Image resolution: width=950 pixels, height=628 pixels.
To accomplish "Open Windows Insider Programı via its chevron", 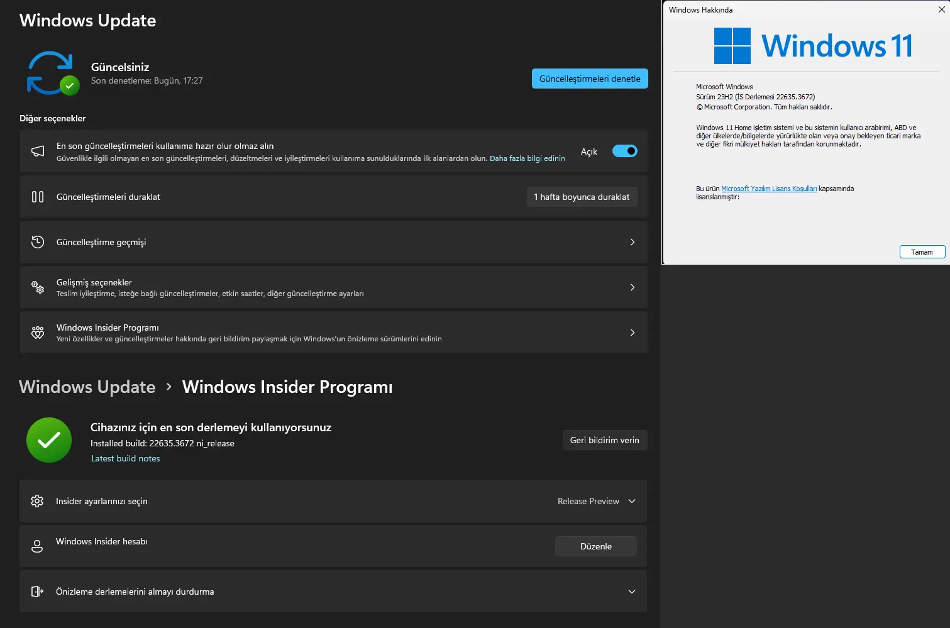I will pyautogui.click(x=632, y=333).
